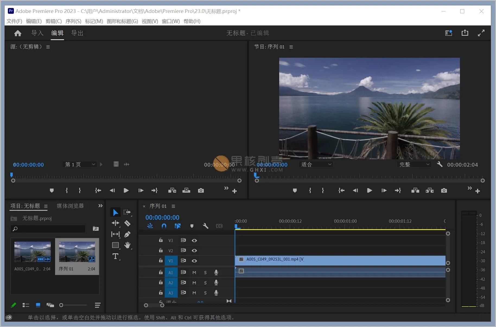Hide the V1 track output
496x327 pixels.
tap(194, 261)
